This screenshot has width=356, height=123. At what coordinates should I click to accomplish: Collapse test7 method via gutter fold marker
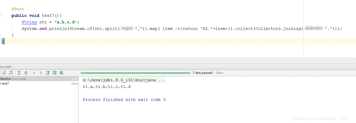1,16
